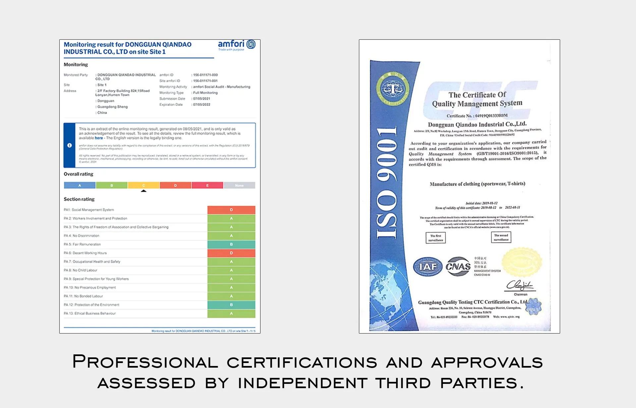The image size is (636, 408).
Task: Click the A rating cell for PA 8 No Child Labour
Action: click(x=231, y=270)
